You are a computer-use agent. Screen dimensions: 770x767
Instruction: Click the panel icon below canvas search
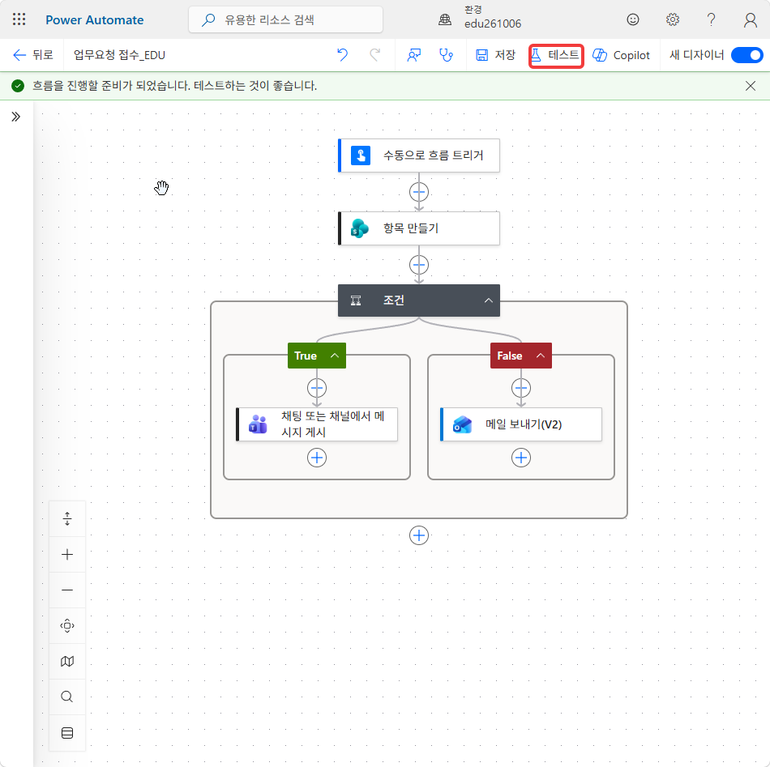pos(67,733)
